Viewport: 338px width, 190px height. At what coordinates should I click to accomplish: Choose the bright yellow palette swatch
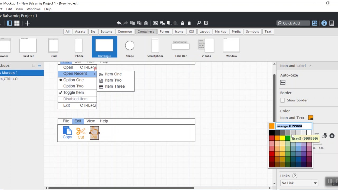pos(282,138)
